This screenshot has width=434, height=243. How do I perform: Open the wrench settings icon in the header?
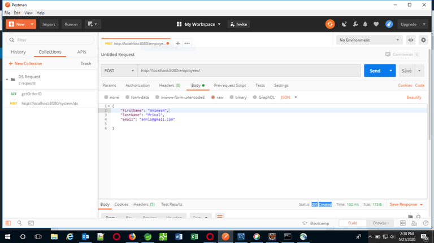click(x=355, y=24)
